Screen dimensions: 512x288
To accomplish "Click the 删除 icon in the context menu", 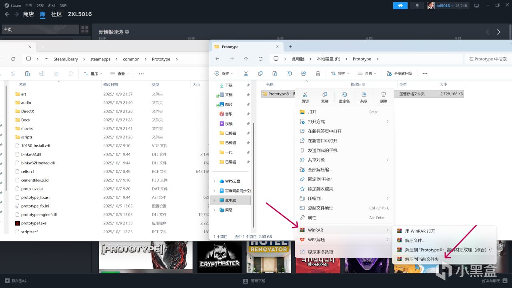I will point(384,97).
